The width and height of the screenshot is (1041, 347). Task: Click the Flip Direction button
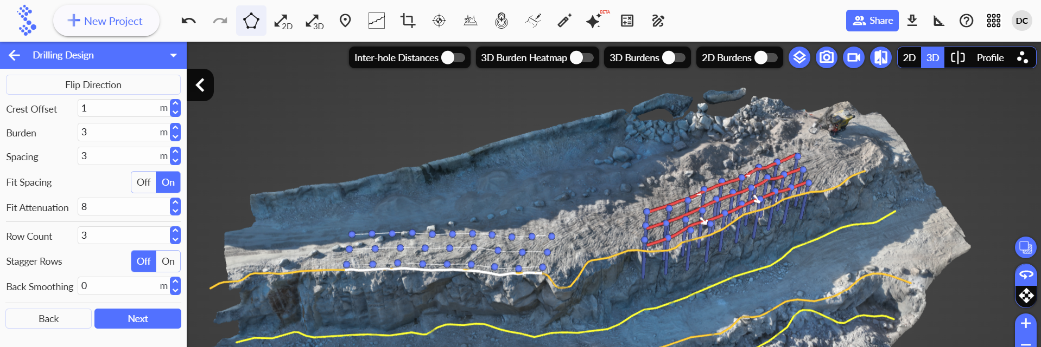[93, 85]
